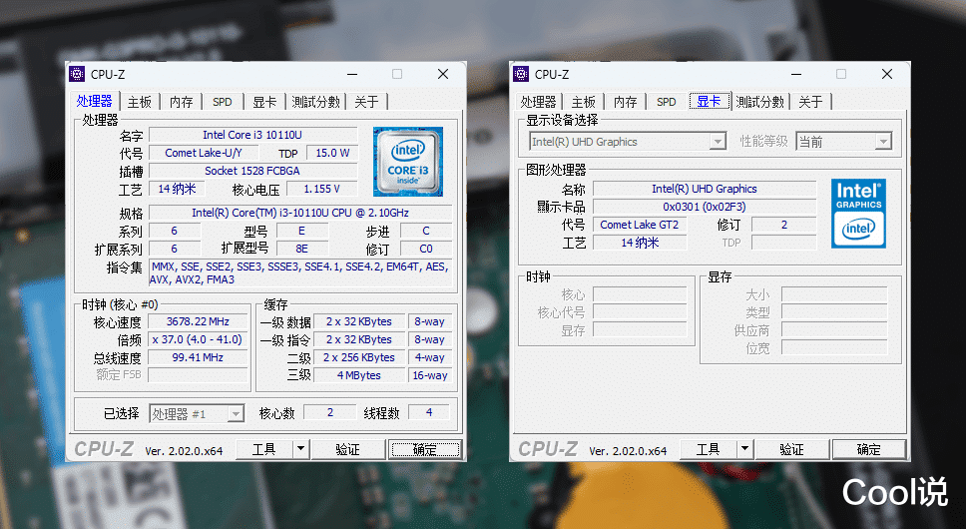Switch to 处理器 tab in right window
This screenshot has width=966, height=529.
(x=538, y=102)
